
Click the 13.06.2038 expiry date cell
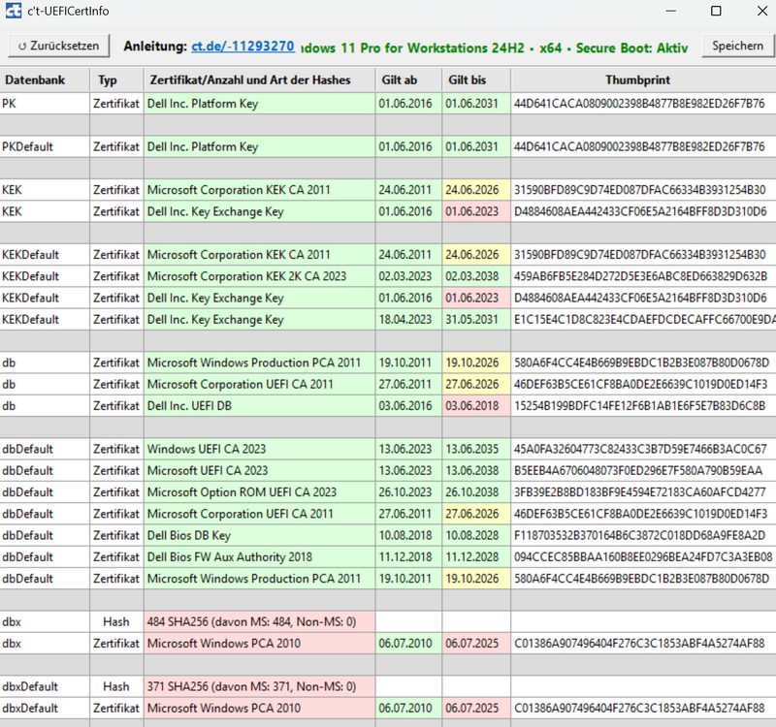[476, 471]
